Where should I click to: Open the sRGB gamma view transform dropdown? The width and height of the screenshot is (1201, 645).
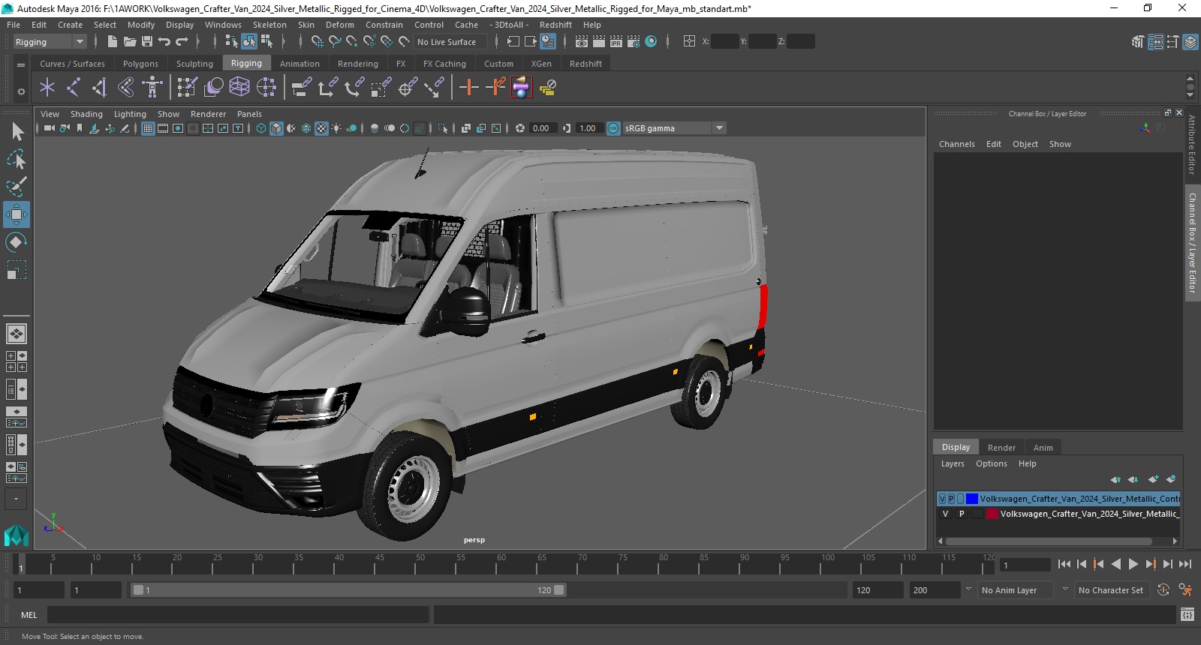click(x=674, y=128)
